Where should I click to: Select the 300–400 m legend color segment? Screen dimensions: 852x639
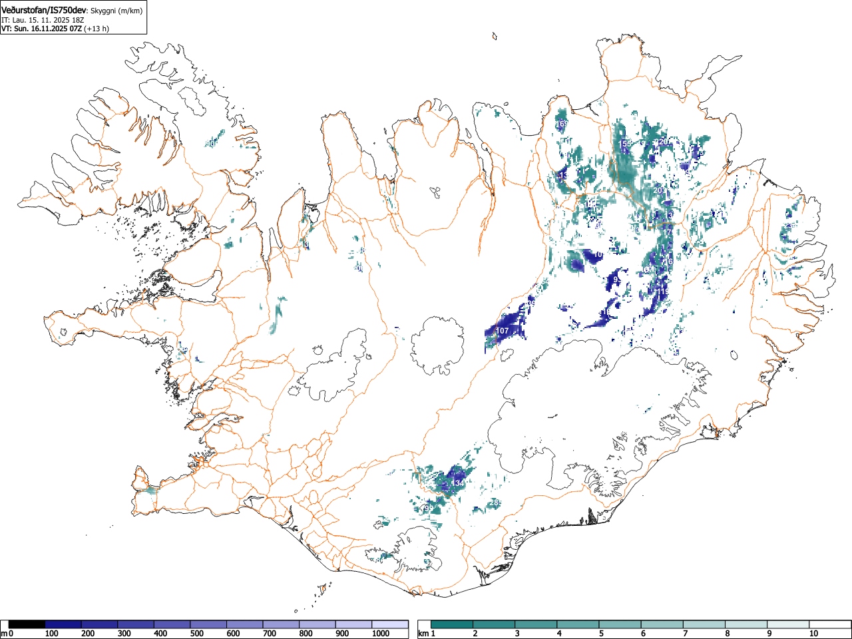pyautogui.click(x=136, y=624)
